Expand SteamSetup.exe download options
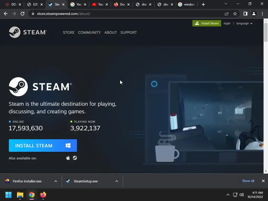The height and width of the screenshot is (201, 268). point(117,181)
